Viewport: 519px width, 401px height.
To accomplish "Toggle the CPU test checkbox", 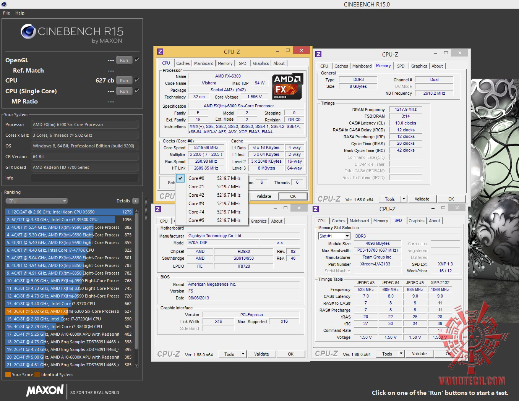I will pos(137,80).
